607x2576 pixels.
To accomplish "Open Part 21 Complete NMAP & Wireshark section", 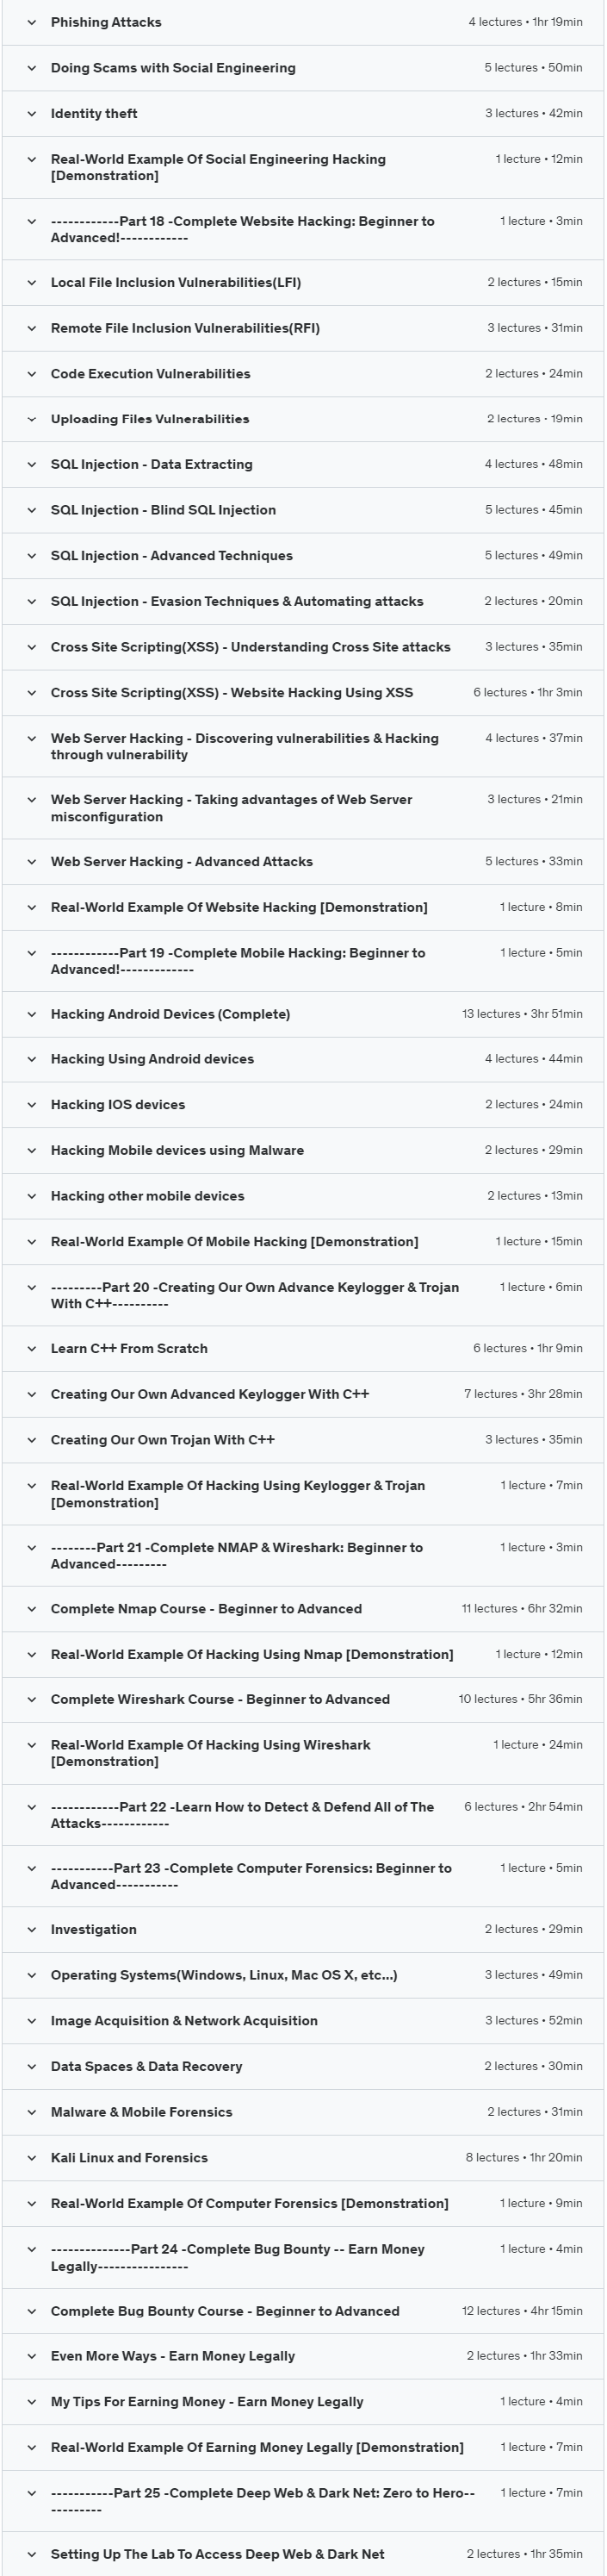I will [237, 1555].
